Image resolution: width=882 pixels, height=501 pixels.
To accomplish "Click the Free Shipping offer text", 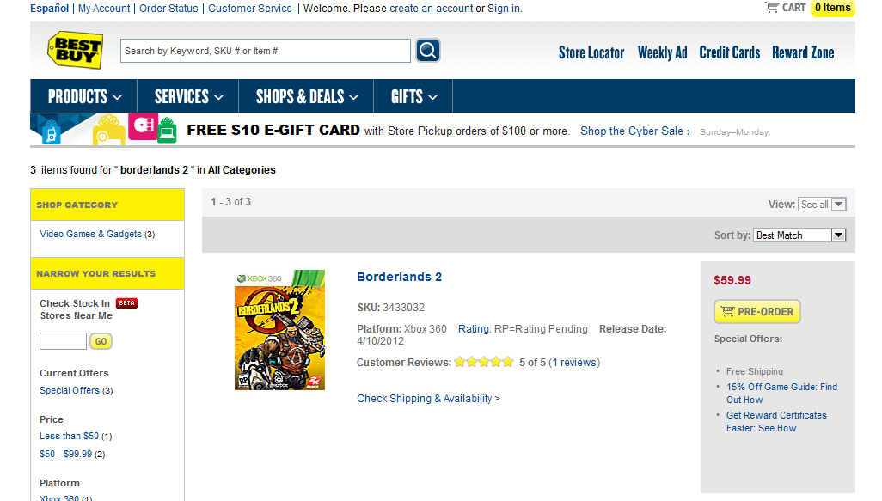I will pos(754,371).
